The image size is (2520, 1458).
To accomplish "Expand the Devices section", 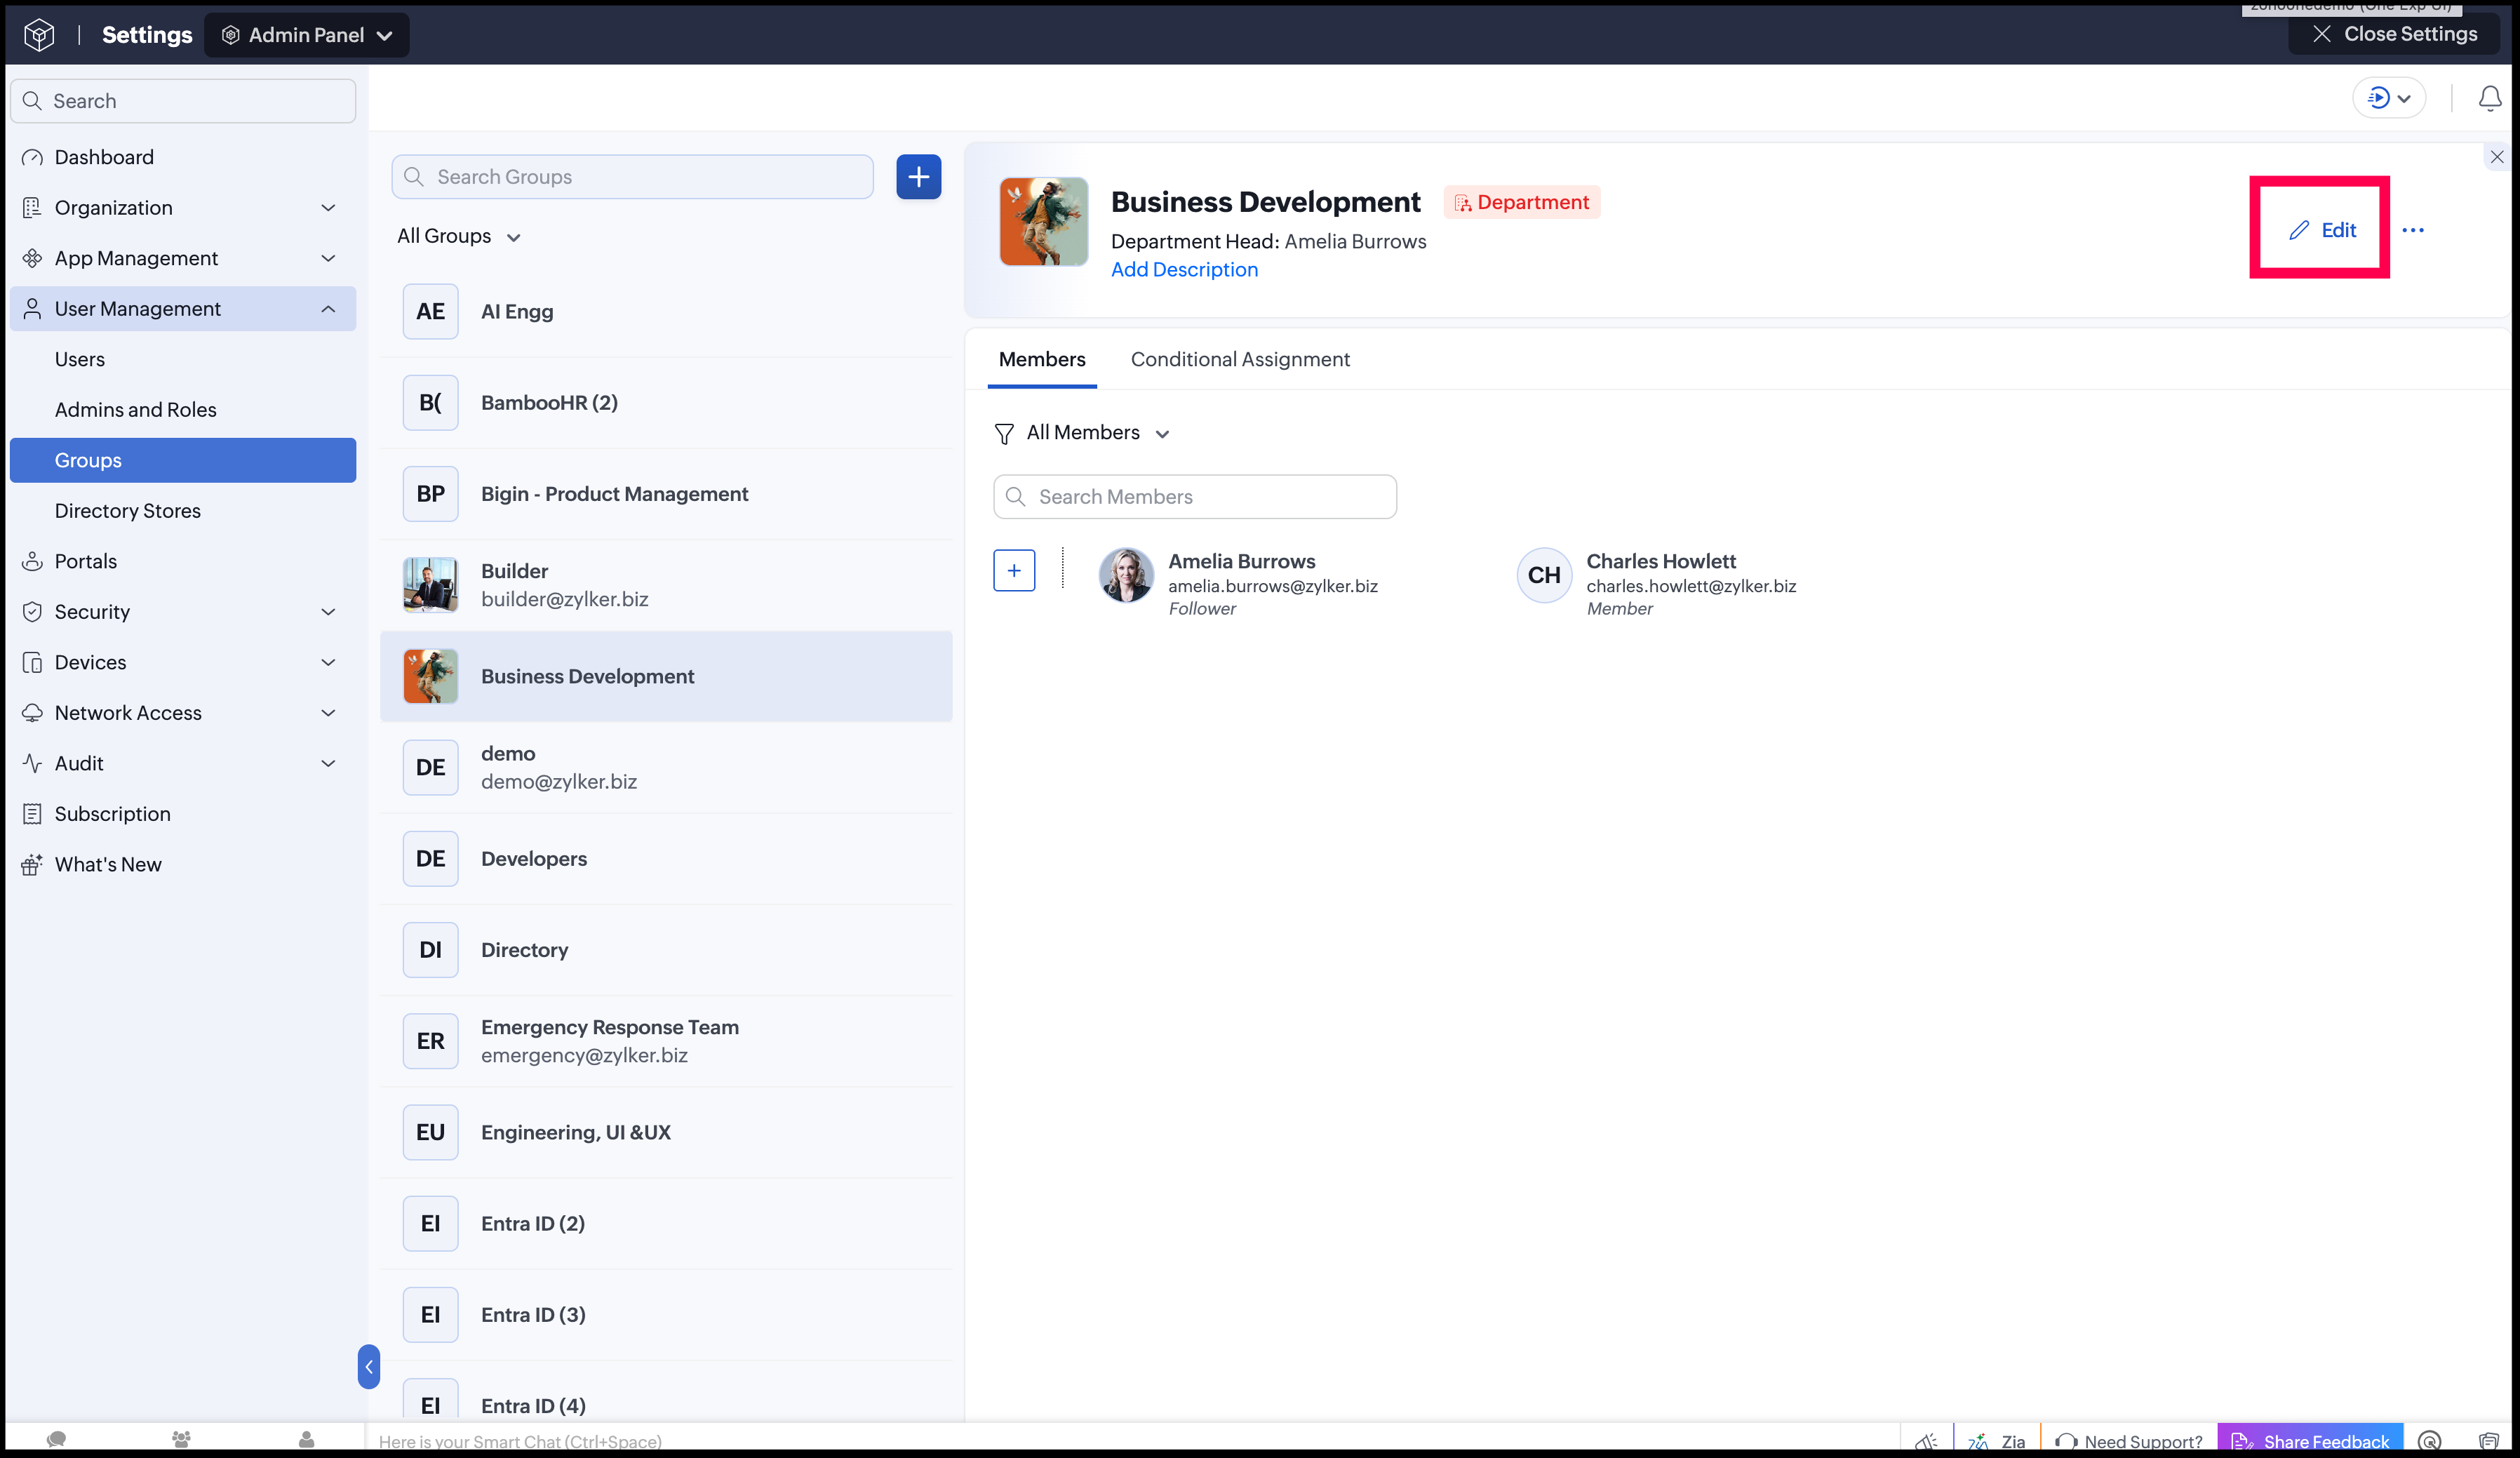I will (x=183, y=662).
